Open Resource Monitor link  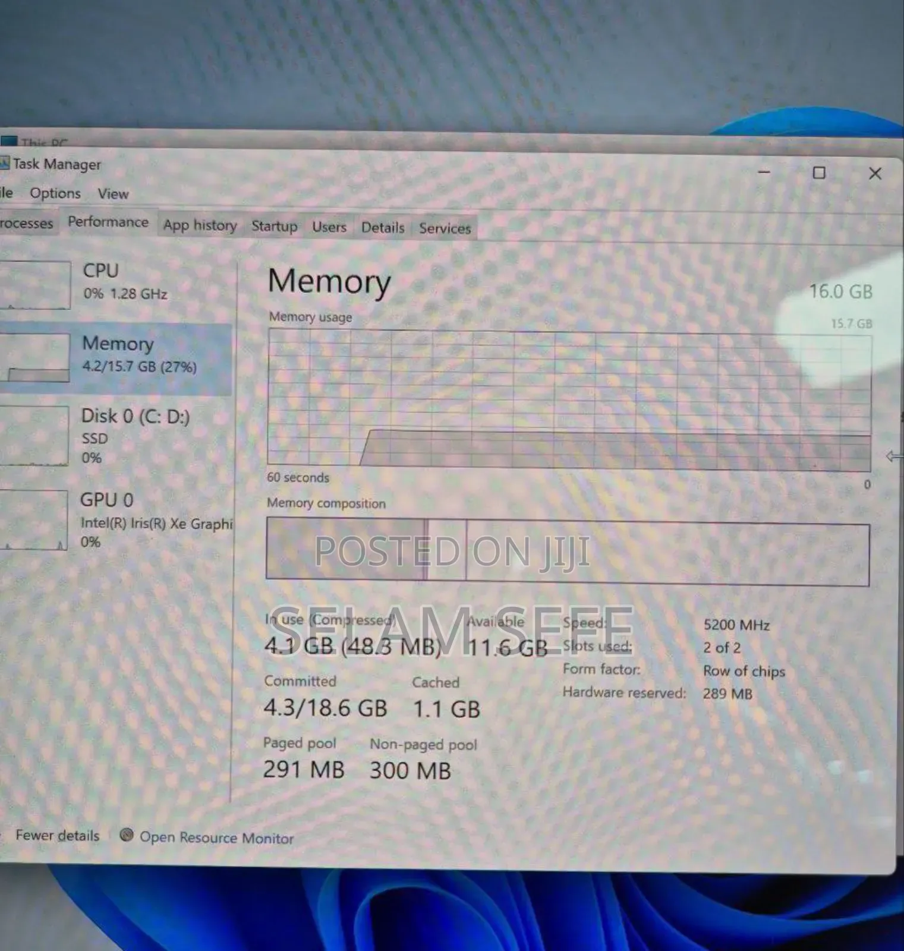(216, 838)
